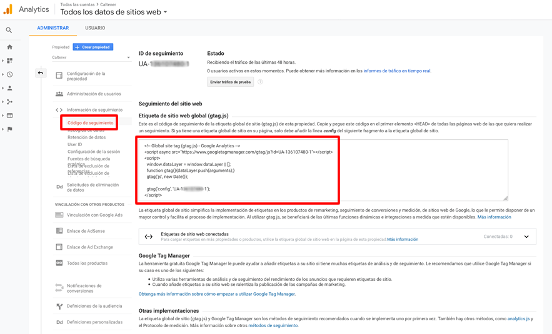The image size is (552, 334).
Task: Open 'Código de seguimiento' menu item
Action: coord(91,123)
